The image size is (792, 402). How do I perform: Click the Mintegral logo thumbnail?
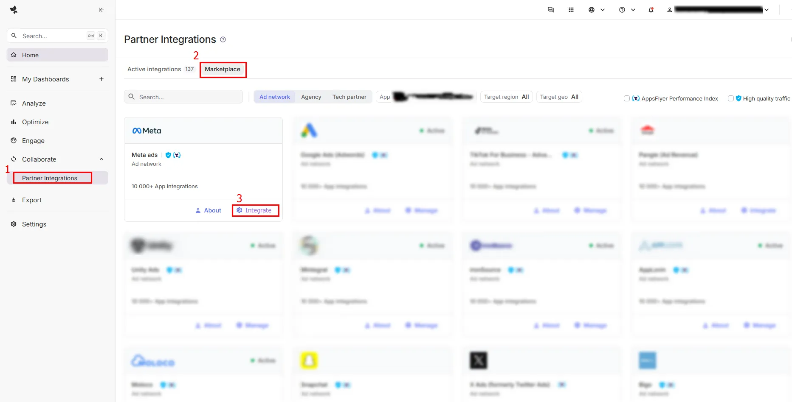point(309,245)
